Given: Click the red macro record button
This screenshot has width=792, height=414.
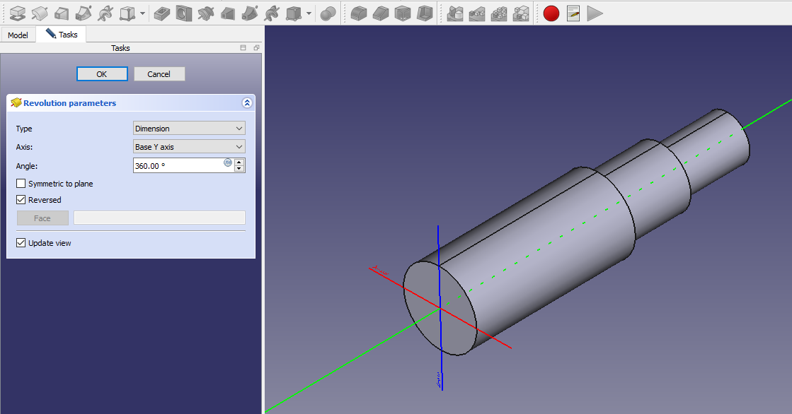Looking at the screenshot, I should click(x=551, y=13).
